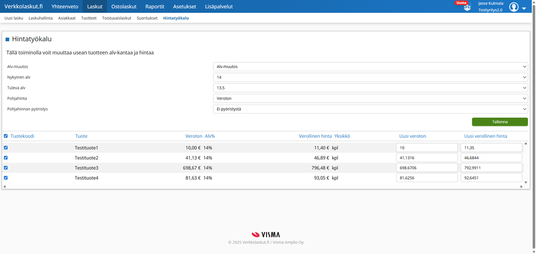The width and height of the screenshot is (536, 254).
Task: Open the Asetukset menu
Action: (x=185, y=6)
